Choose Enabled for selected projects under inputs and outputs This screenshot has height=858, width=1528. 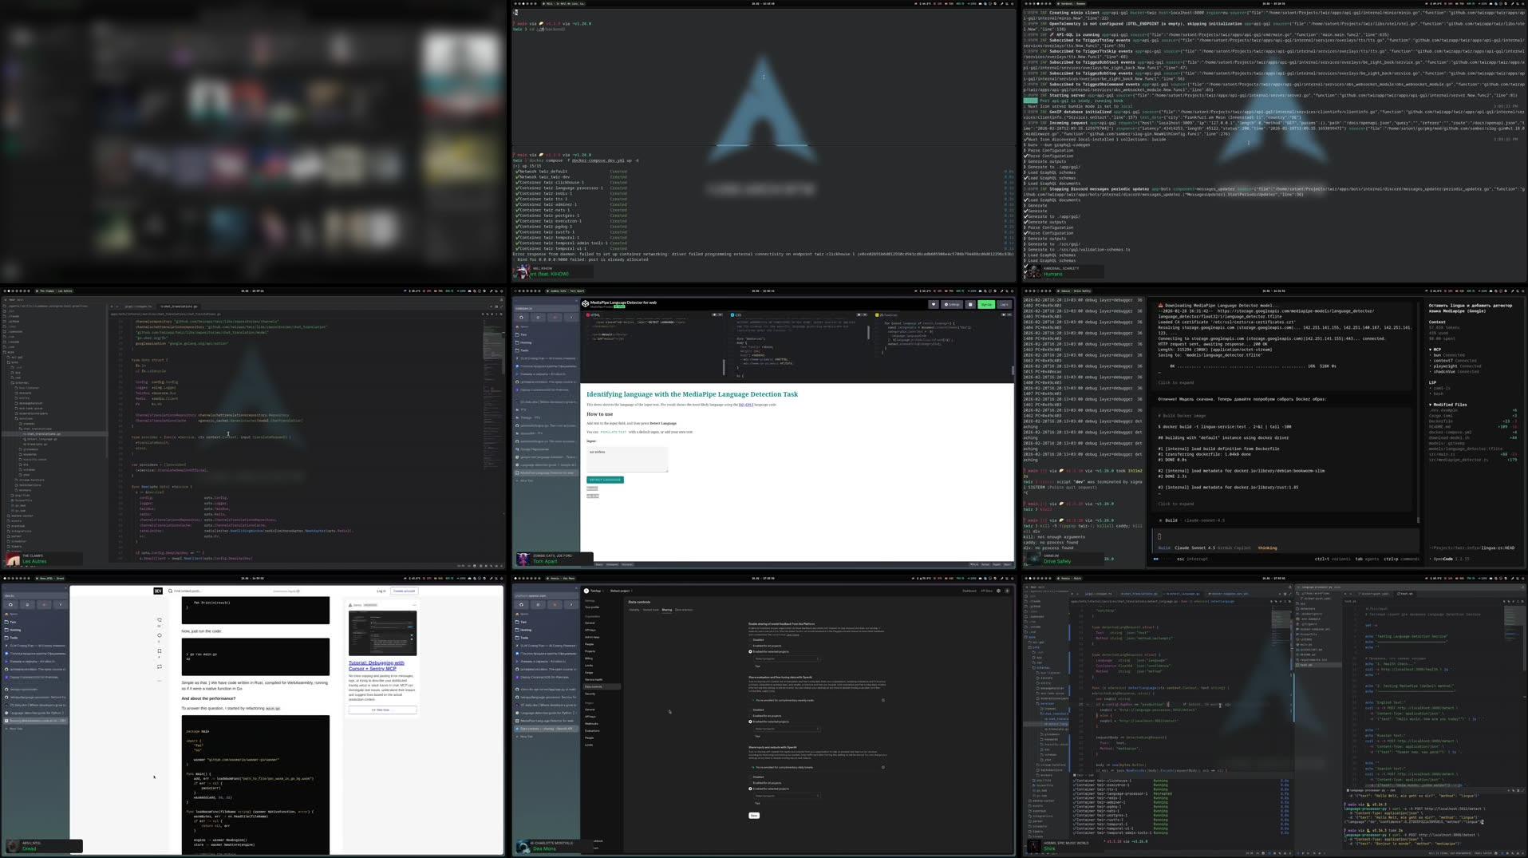(x=751, y=789)
